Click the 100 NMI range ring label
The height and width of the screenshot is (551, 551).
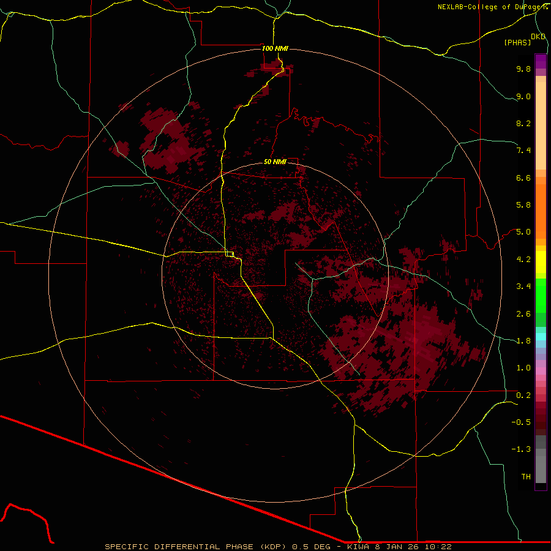[275, 48]
